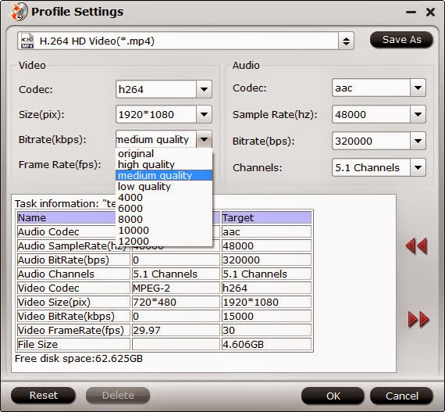Expand the video Size 1920*1080 dropdown
This screenshot has height=412, width=445.
point(204,114)
